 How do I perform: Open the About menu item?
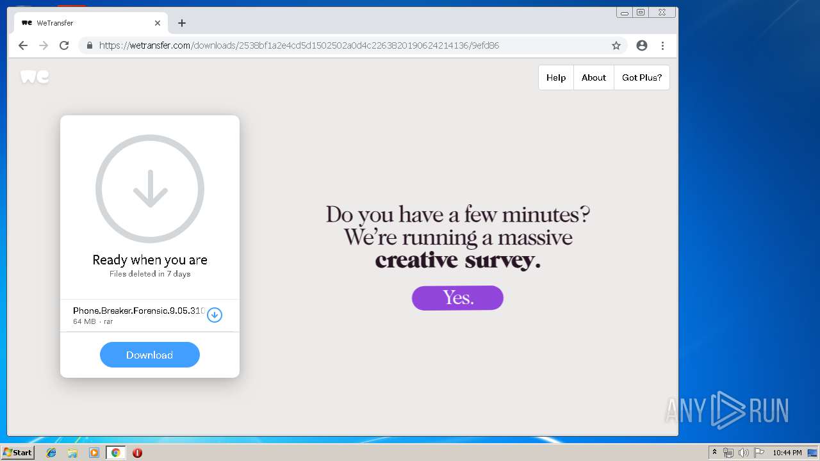click(x=594, y=77)
